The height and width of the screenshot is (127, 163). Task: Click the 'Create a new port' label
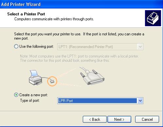point(33,95)
